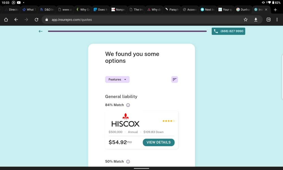Click the $54.92 monthly price
The width and height of the screenshot is (283, 170).
tap(120, 142)
